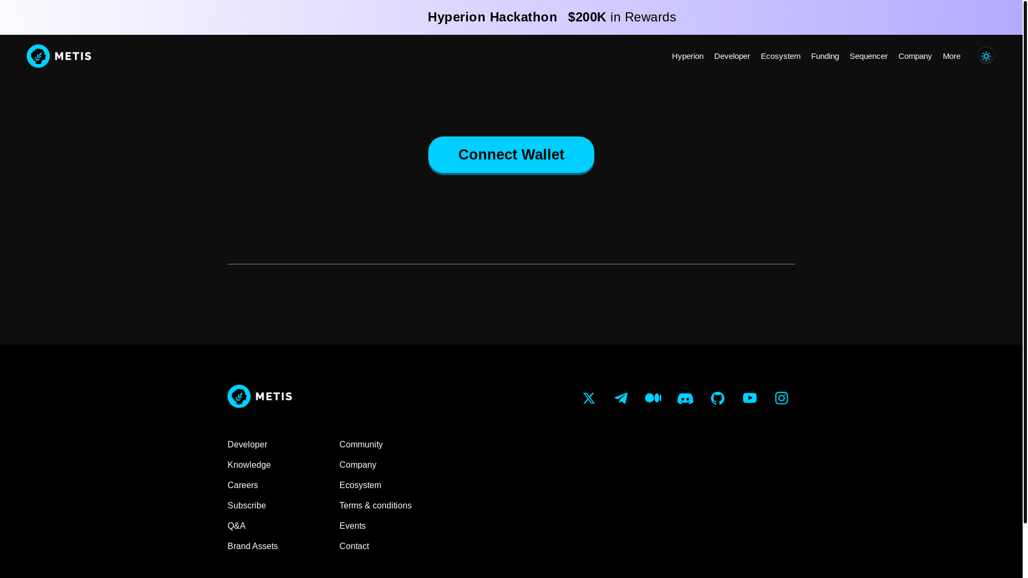Open the Developer nav menu in header
The height and width of the screenshot is (578, 1028).
(732, 56)
